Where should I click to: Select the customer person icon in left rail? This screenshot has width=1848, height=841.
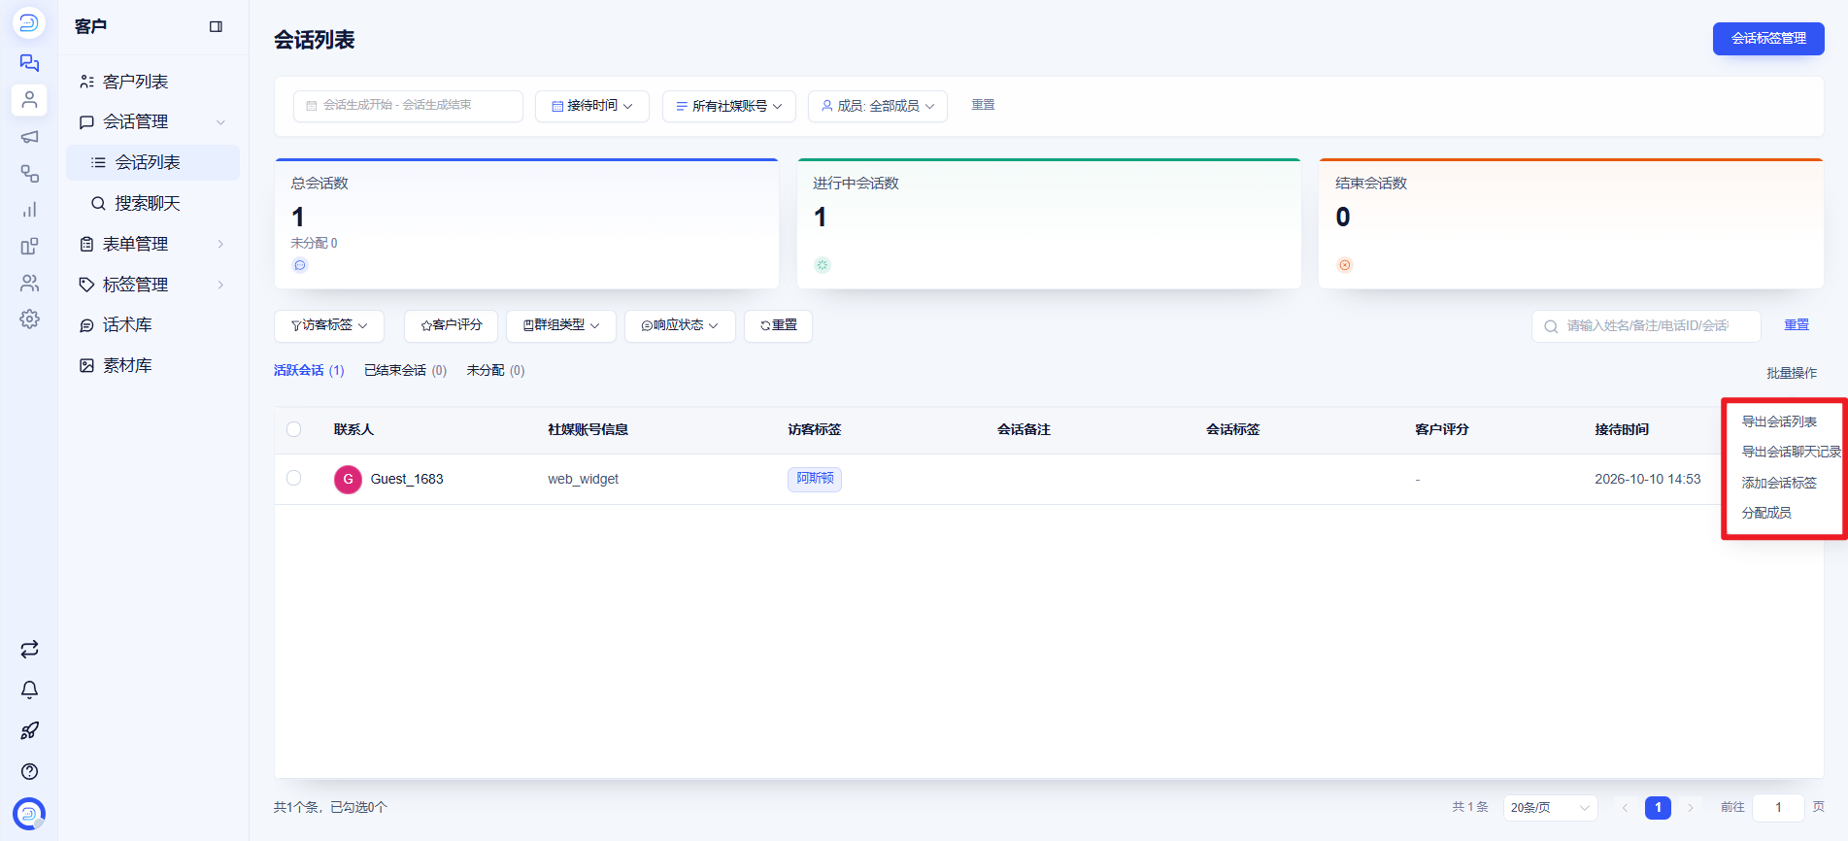29,100
